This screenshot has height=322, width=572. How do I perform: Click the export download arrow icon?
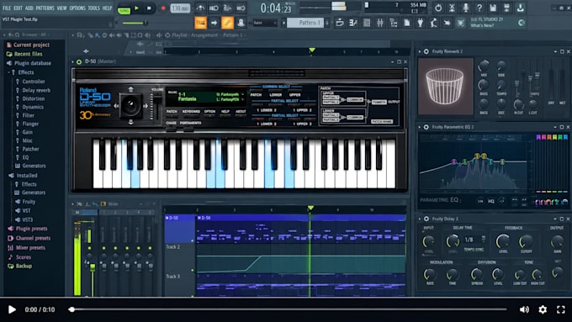[x=520, y=8]
